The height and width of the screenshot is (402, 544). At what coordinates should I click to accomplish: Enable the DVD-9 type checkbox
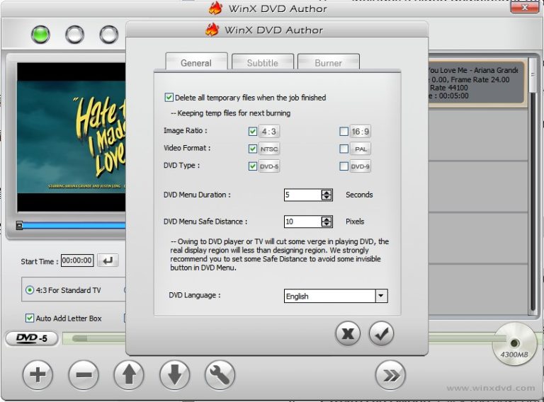(x=344, y=166)
